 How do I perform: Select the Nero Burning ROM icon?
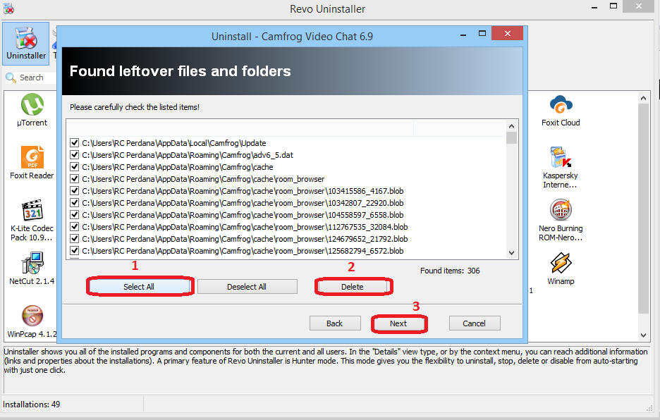(x=561, y=211)
